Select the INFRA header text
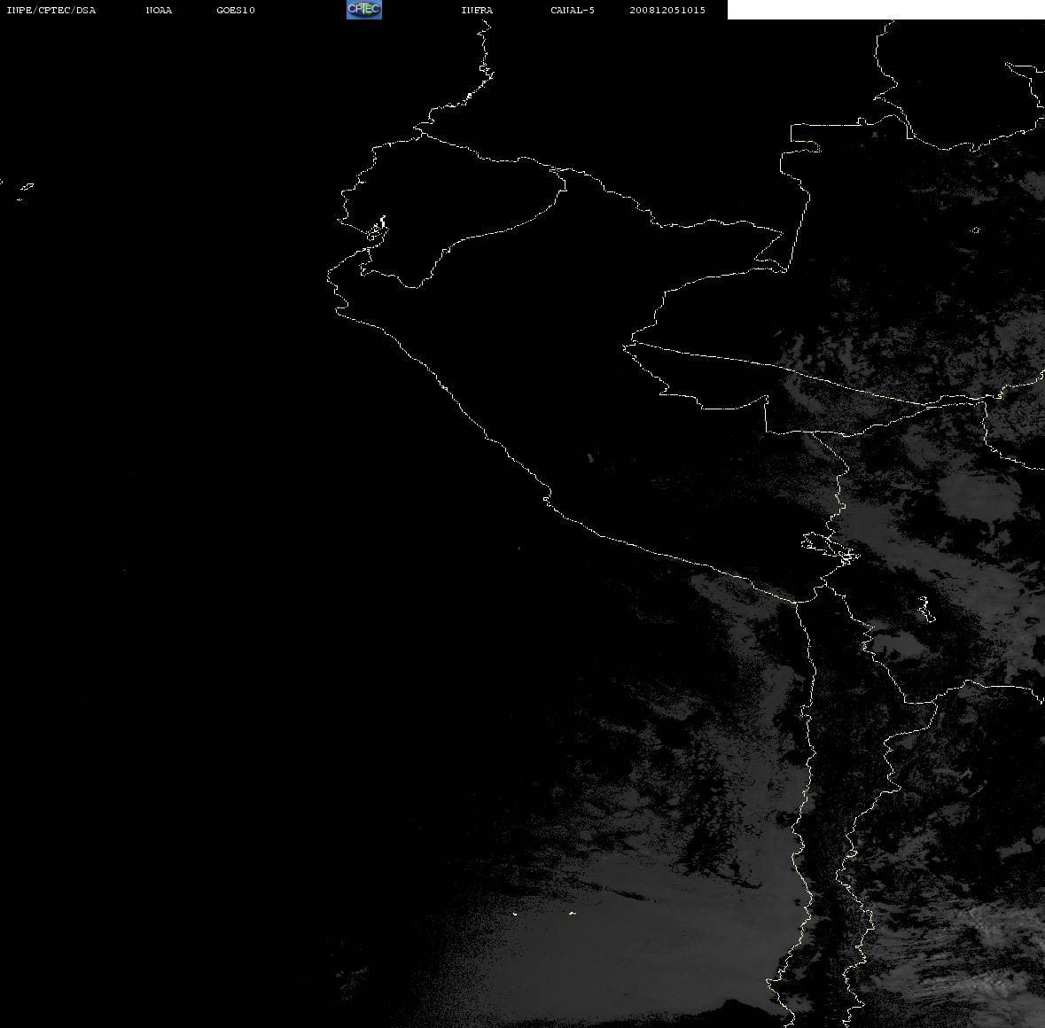Screen dimensions: 1045x1028 [477, 10]
